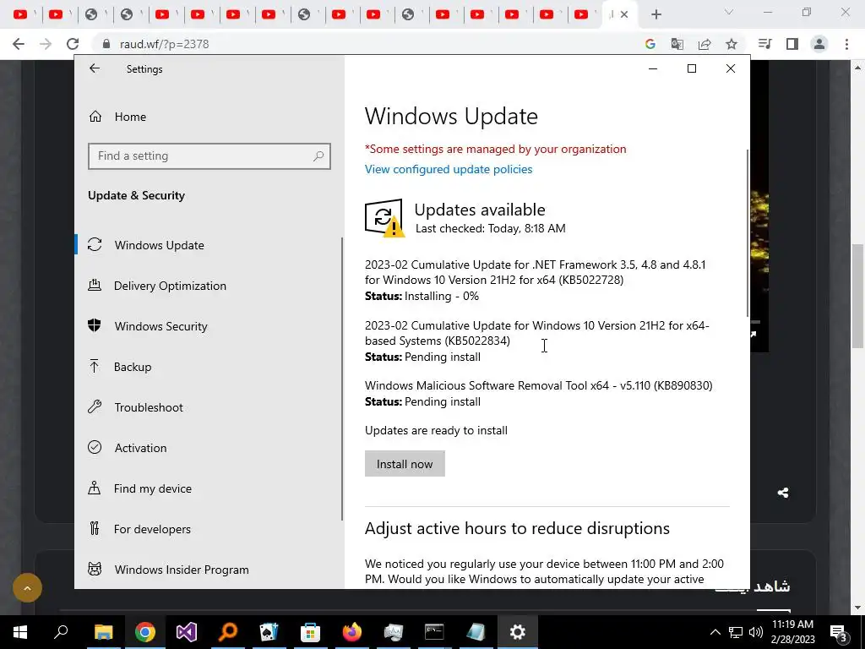Focus the Find a setting search box
The image size is (865, 649).
209,156
